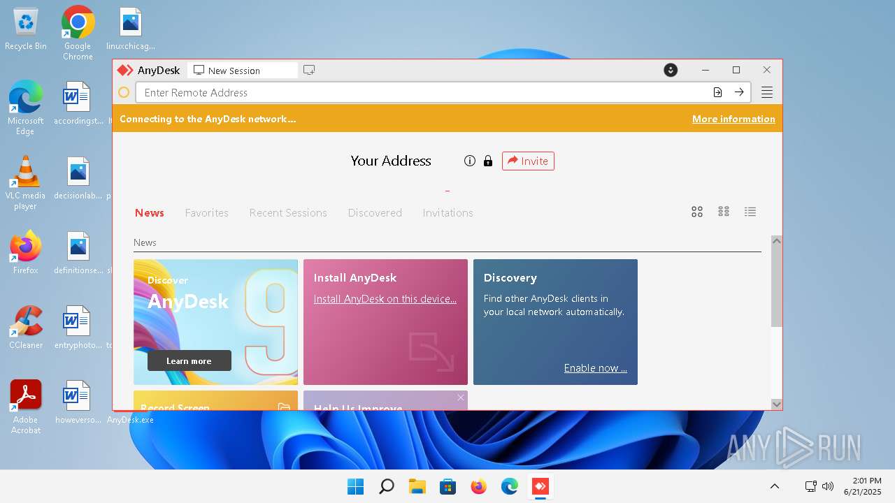This screenshot has width=895, height=503.
Task: Select the definitionse image file on desktop
Action: pyautogui.click(x=78, y=252)
